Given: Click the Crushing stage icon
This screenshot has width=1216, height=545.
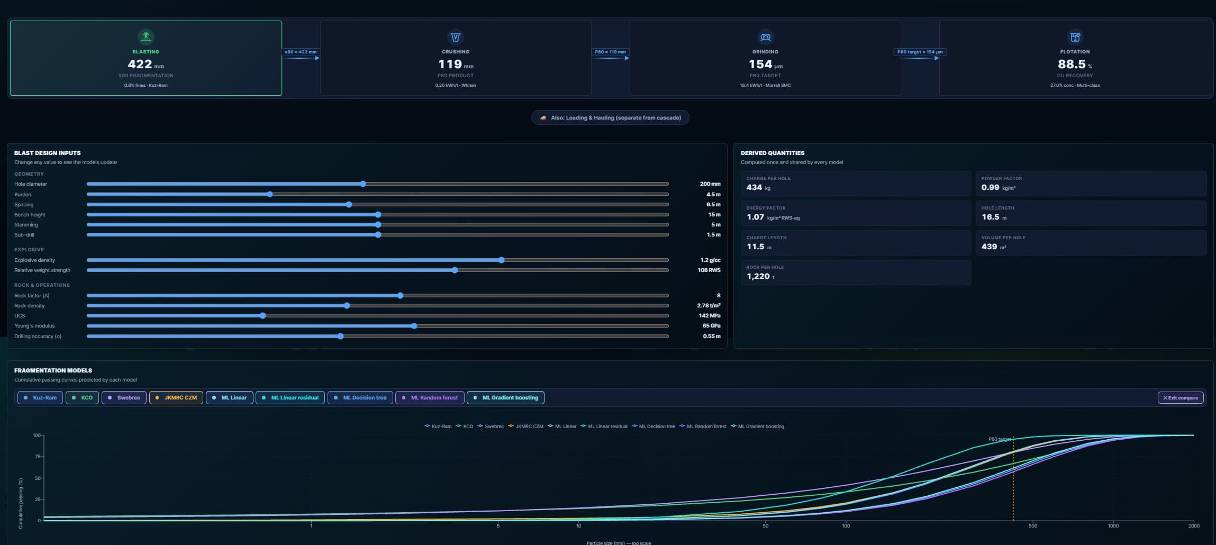Looking at the screenshot, I should coord(455,37).
